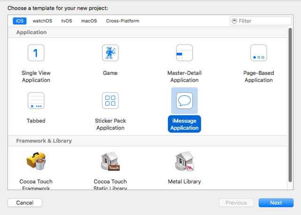
Task: Click the template list vertical scrollbar
Action: pos(290,108)
